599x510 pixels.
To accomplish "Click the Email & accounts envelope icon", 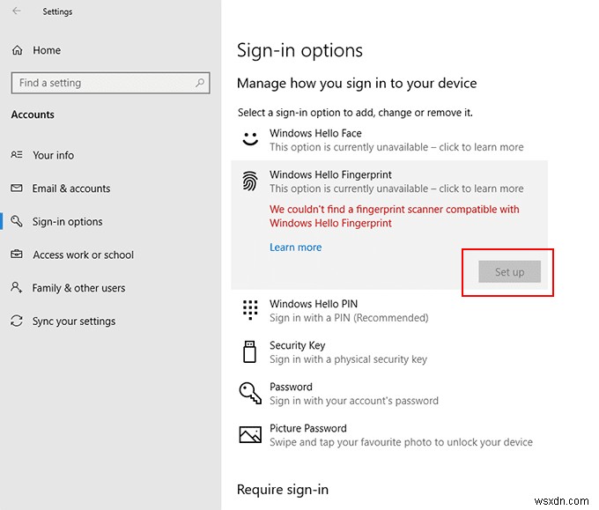I will pos(17,188).
